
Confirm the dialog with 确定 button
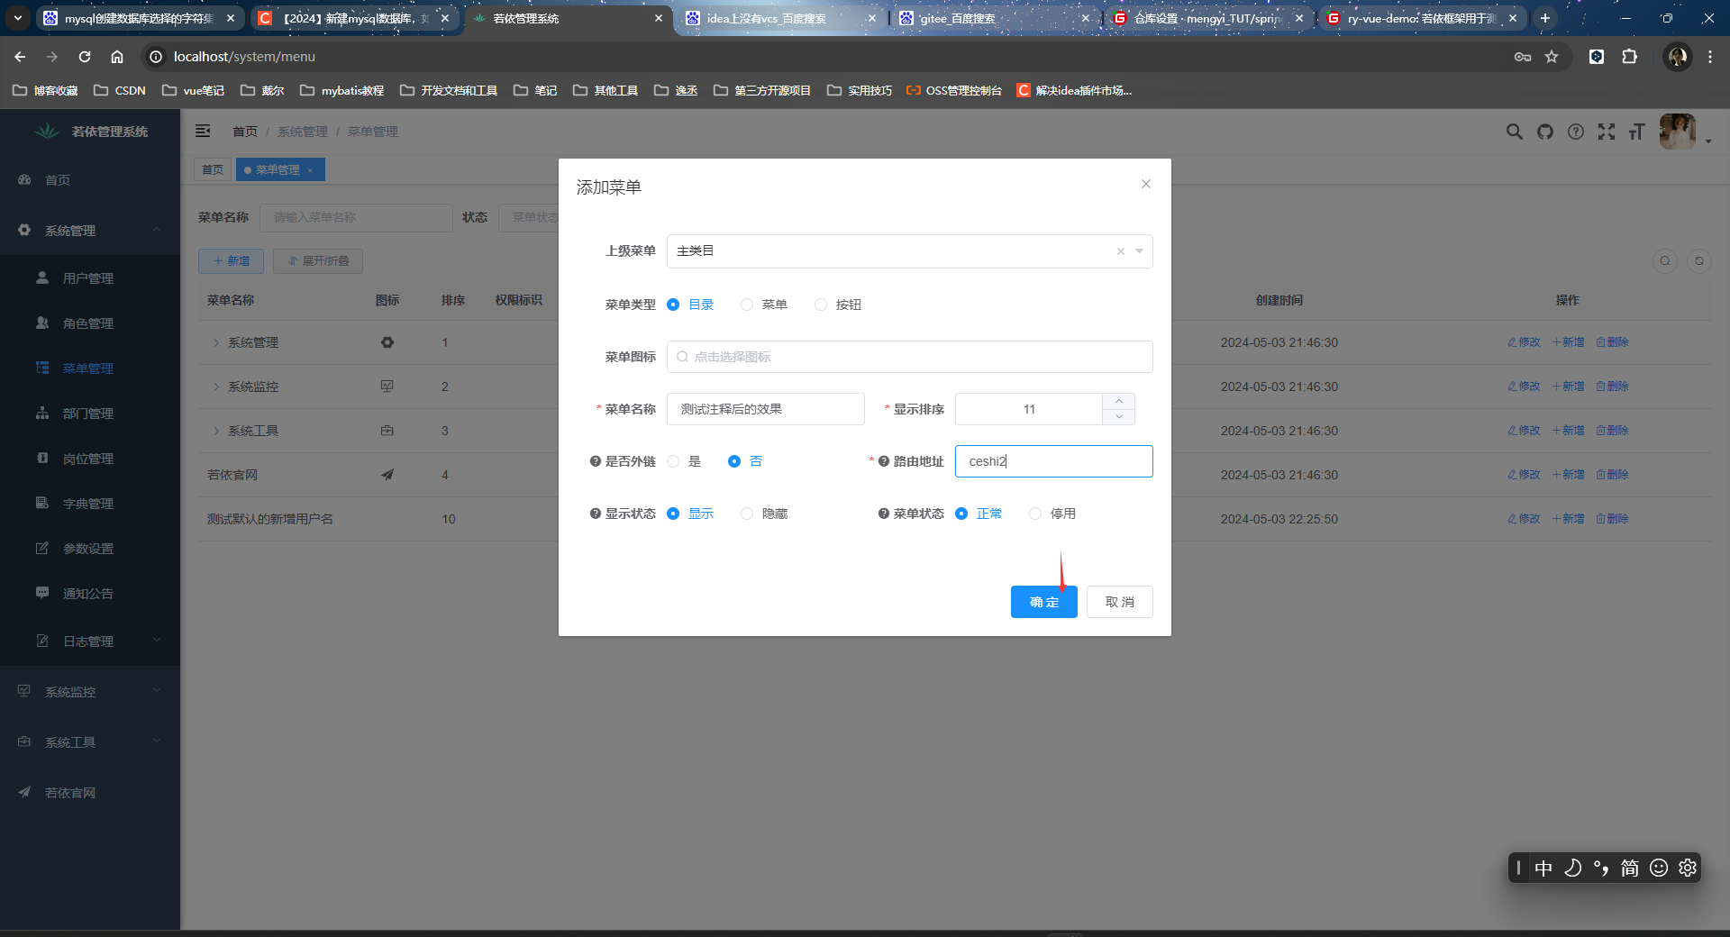pyautogui.click(x=1044, y=602)
